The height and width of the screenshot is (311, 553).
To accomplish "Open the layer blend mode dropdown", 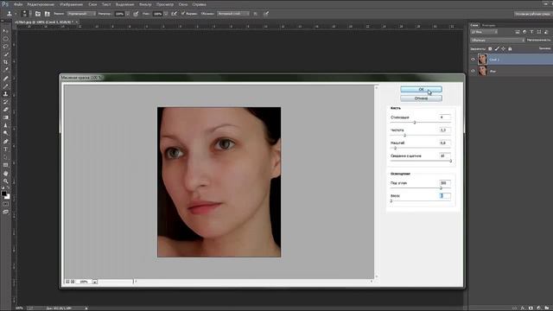I will 498,41.
